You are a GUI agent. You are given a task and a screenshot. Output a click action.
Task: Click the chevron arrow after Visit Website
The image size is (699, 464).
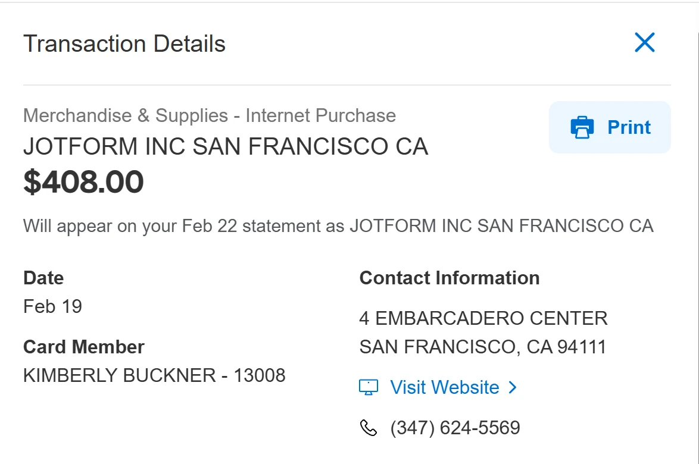click(513, 387)
